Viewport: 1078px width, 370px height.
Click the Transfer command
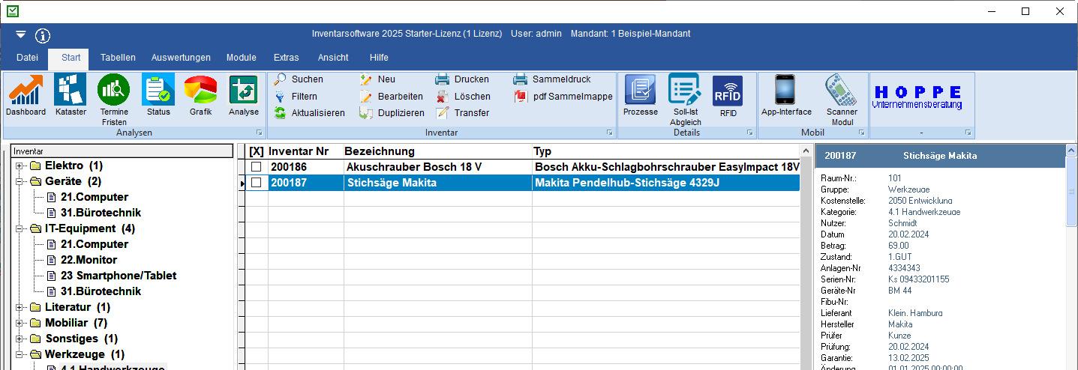coord(462,113)
